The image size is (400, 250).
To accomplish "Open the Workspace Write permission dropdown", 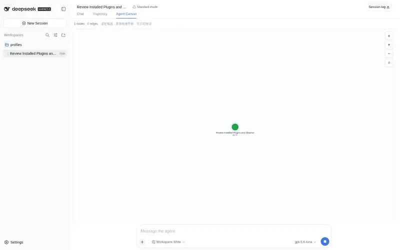I will click(x=168, y=242).
